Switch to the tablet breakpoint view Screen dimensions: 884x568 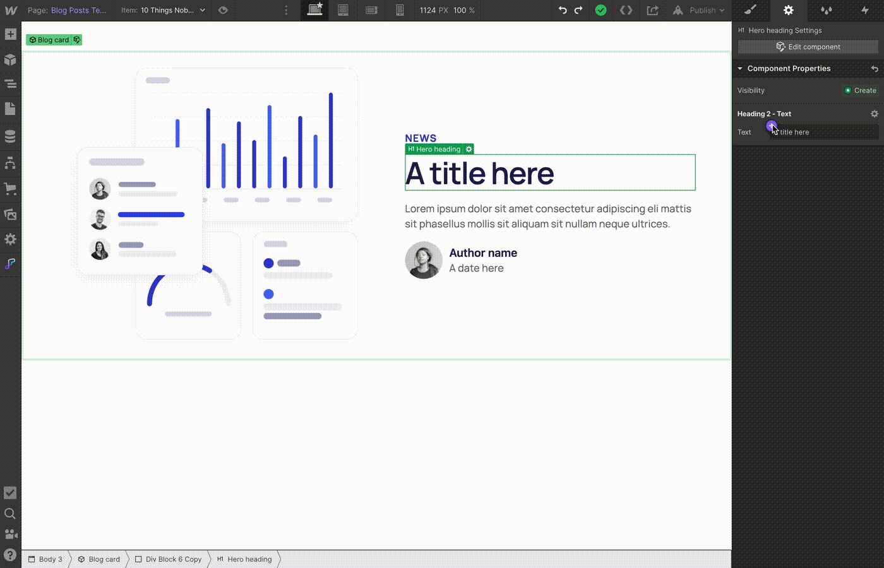pos(343,10)
